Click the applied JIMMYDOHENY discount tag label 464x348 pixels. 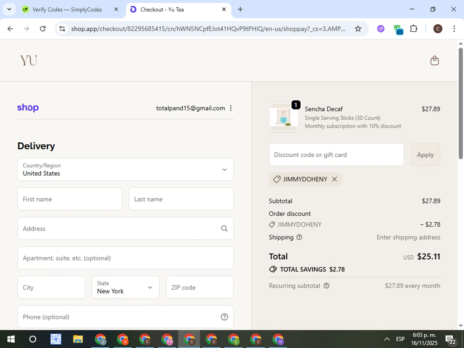pyautogui.click(x=305, y=179)
